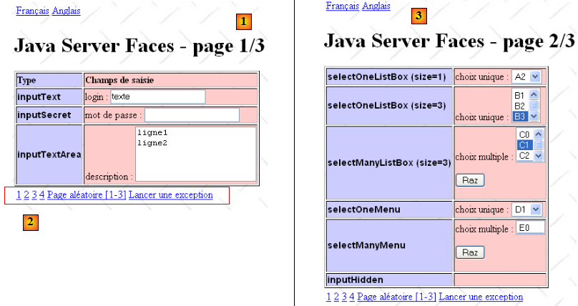Click scroll-down arrow of C0 list box
The width and height of the screenshot is (578, 306).
539,155
